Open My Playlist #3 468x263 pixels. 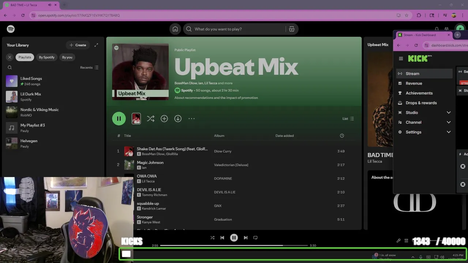tap(53, 128)
